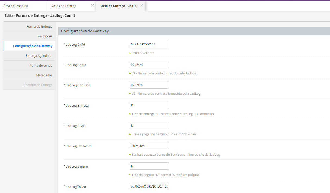
Task: Open Entrega Agendada section
Action: click(29, 56)
